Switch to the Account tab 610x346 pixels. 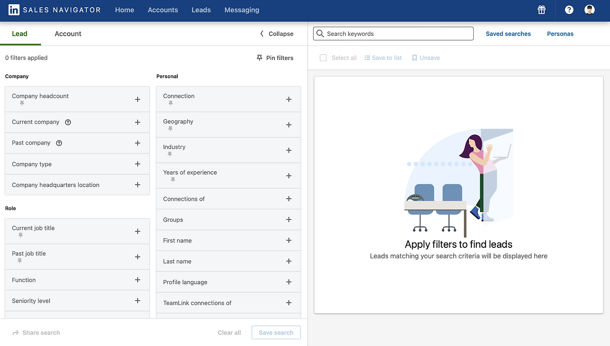coord(68,34)
